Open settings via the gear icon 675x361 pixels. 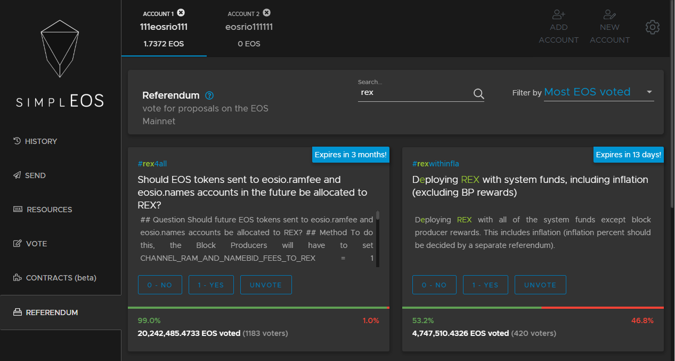click(x=653, y=27)
